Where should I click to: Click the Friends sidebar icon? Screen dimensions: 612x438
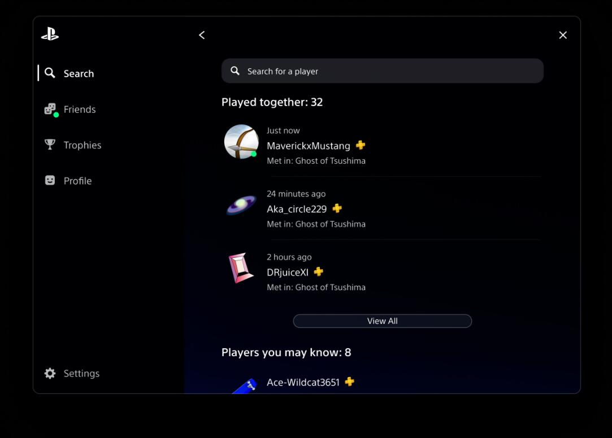[50, 109]
